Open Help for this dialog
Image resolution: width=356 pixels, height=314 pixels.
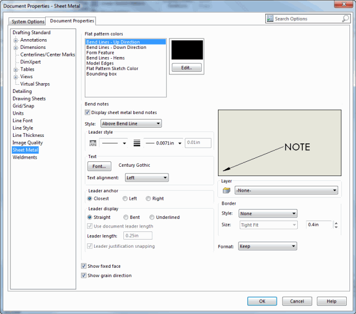pos(332,301)
